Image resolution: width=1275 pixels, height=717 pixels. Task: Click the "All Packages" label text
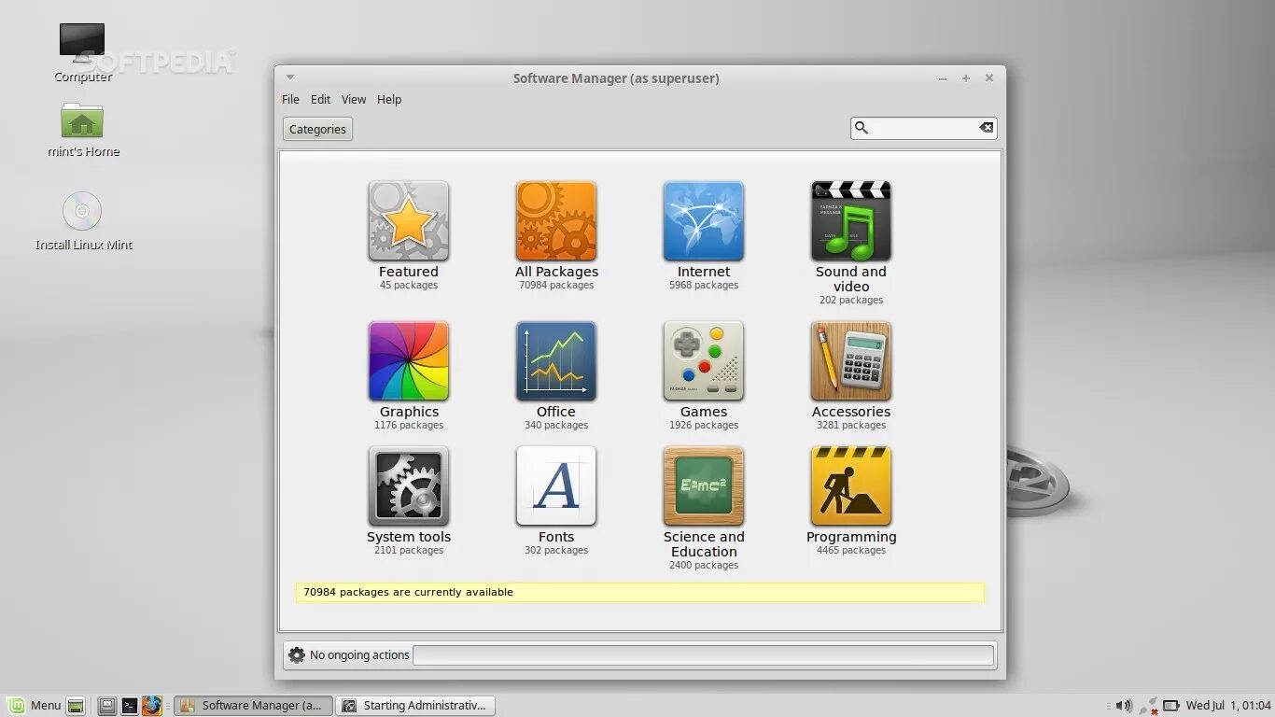[x=556, y=272]
